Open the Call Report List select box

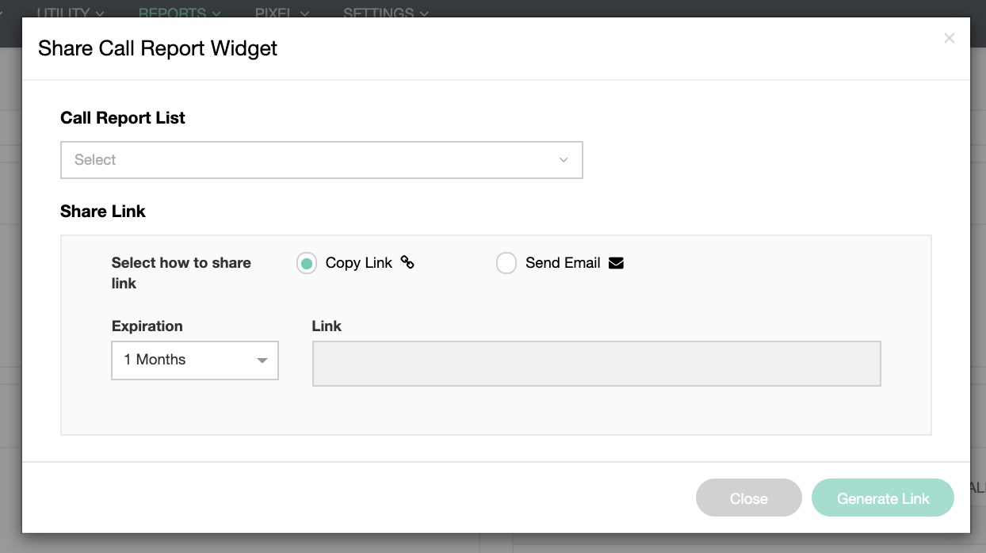pyautogui.click(x=321, y=160)
